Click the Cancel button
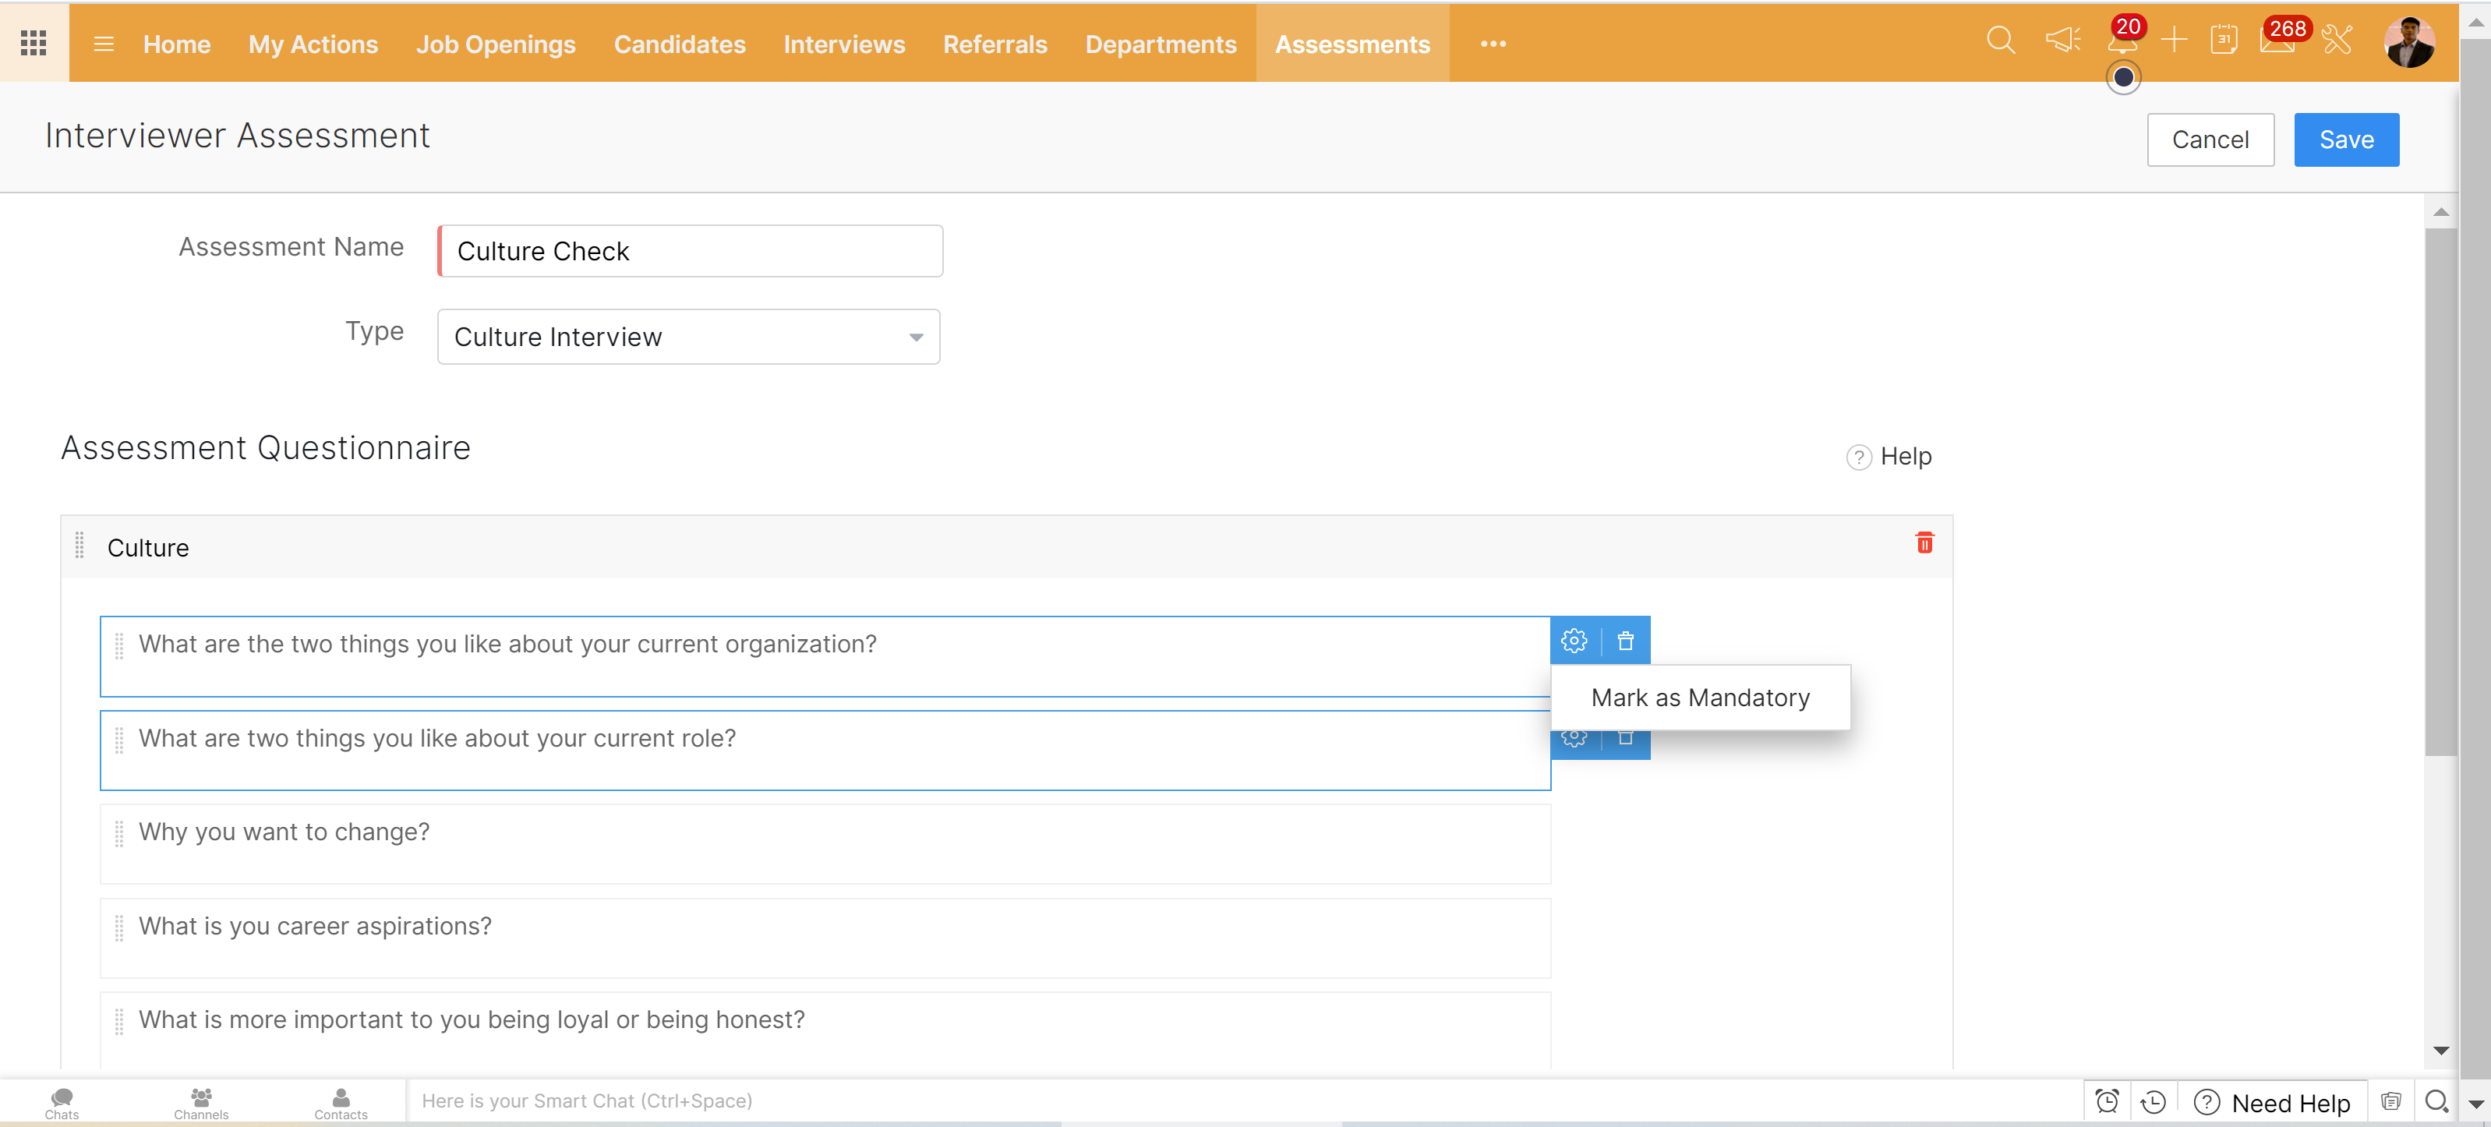Viewport: 2491px width, 1127px height. 2210,140
